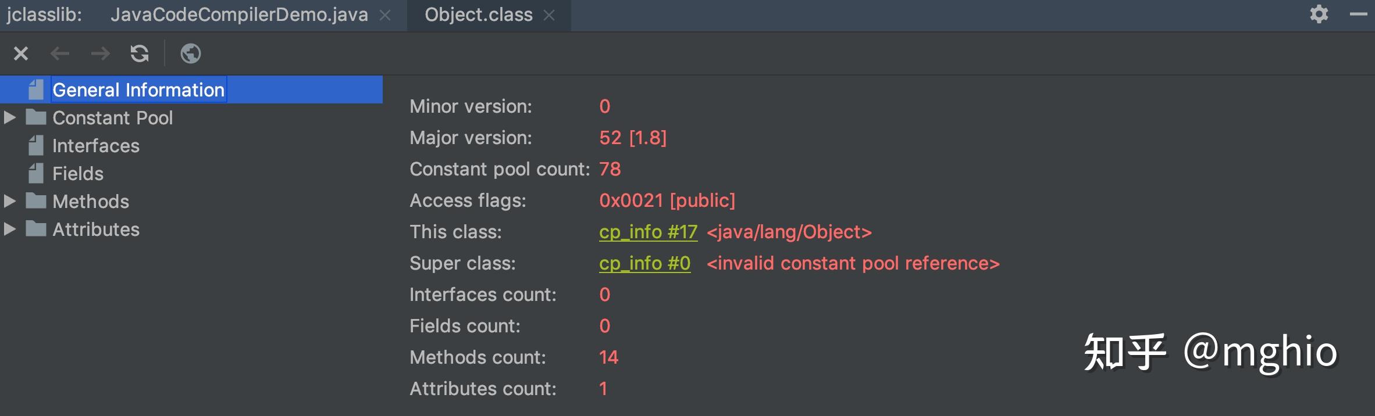This screenshot has width=1375, height=416.
Task: Follow the cp_info #0 link
Action: 644,264
